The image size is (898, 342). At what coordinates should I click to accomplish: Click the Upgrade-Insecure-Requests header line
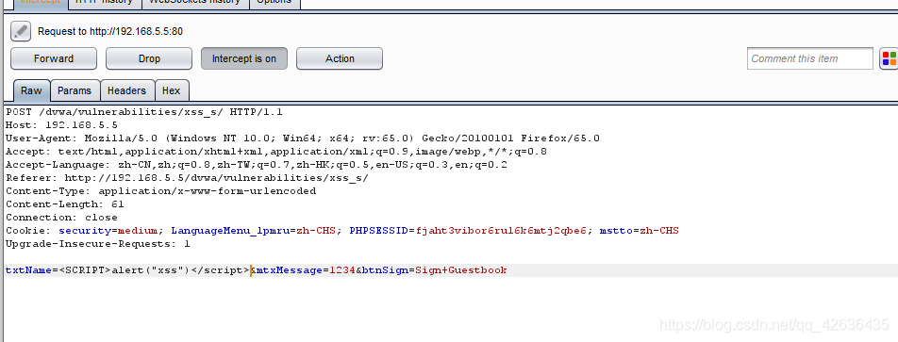coord(98,244)
